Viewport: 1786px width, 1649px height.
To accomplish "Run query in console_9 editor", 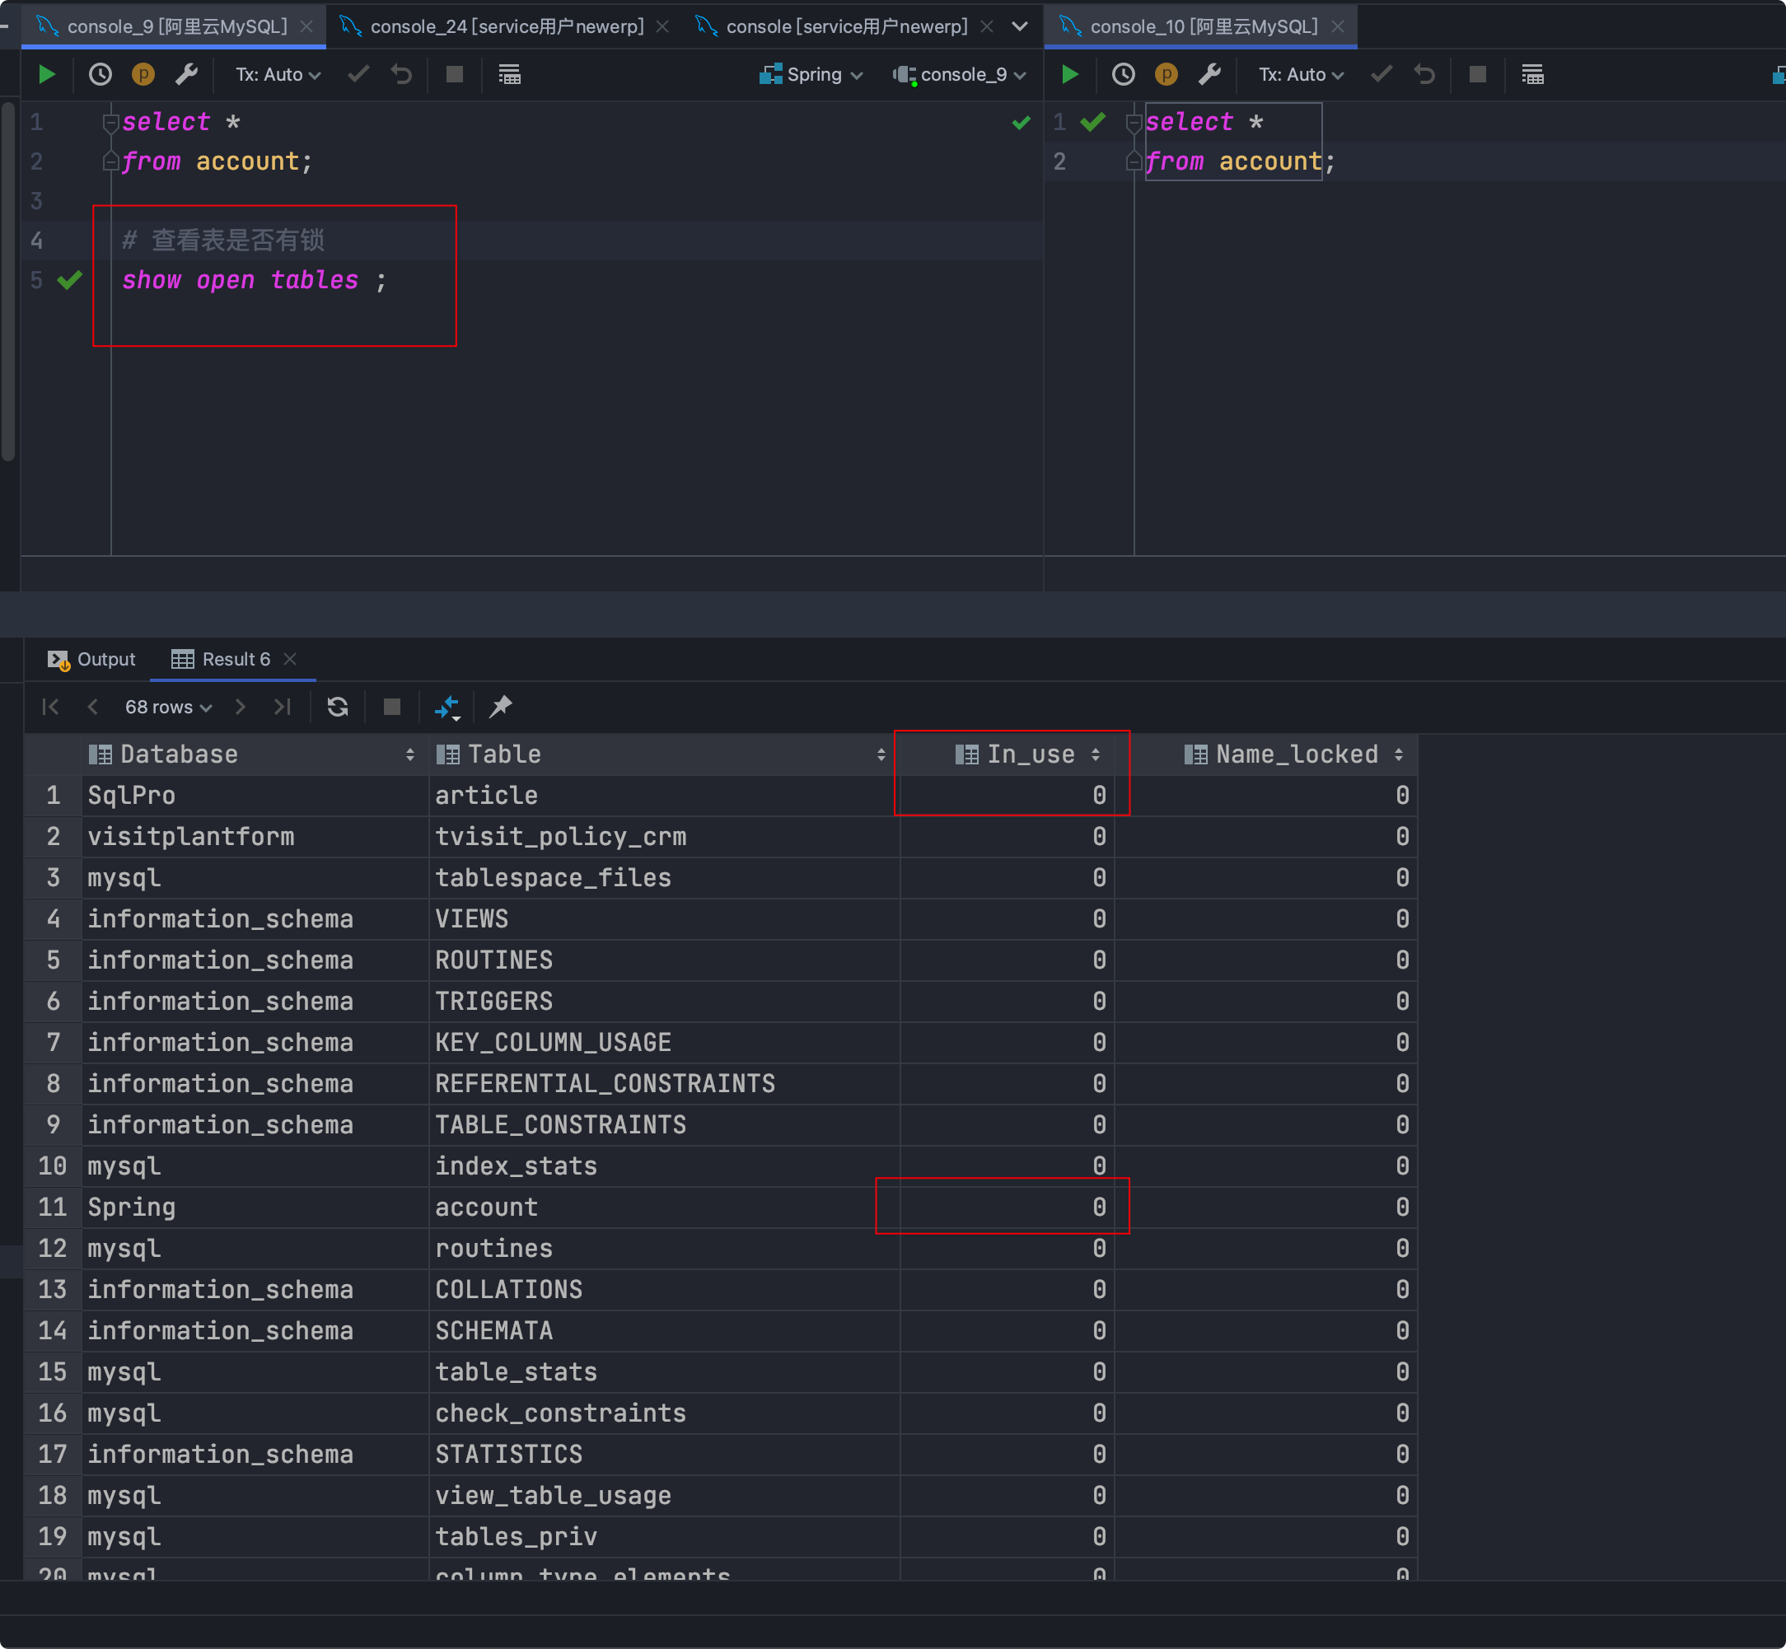I will [x=46, y=75].
